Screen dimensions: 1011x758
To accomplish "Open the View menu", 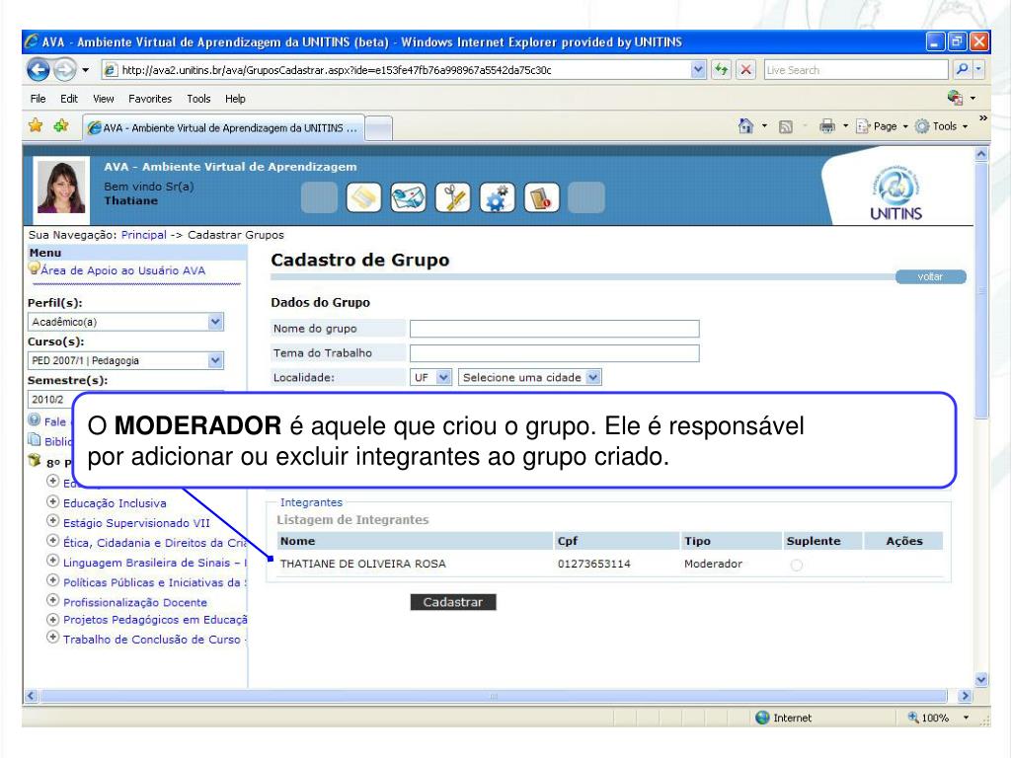I will [x=103, y=99].
